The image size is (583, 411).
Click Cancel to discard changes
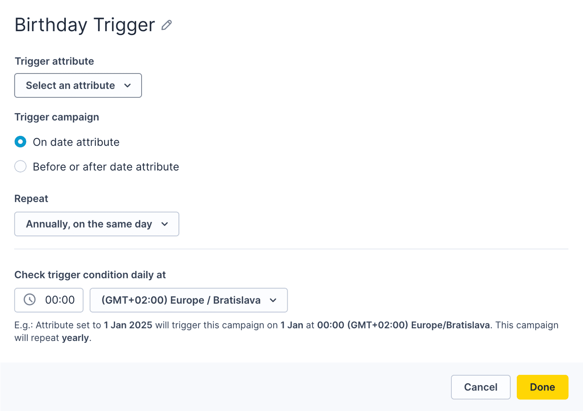coord(481,387)
